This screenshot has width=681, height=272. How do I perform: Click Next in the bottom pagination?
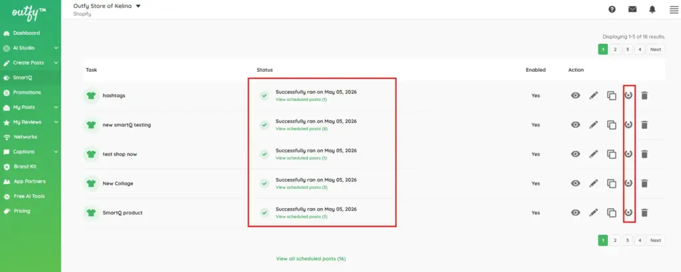[655, 240]
